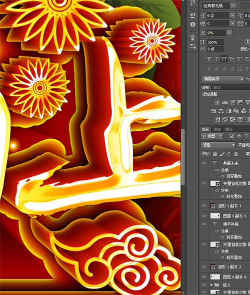Add a Channel Mixer adjustment
The height and width of the screenshot is (295, 250).
(x=243, y=111)
